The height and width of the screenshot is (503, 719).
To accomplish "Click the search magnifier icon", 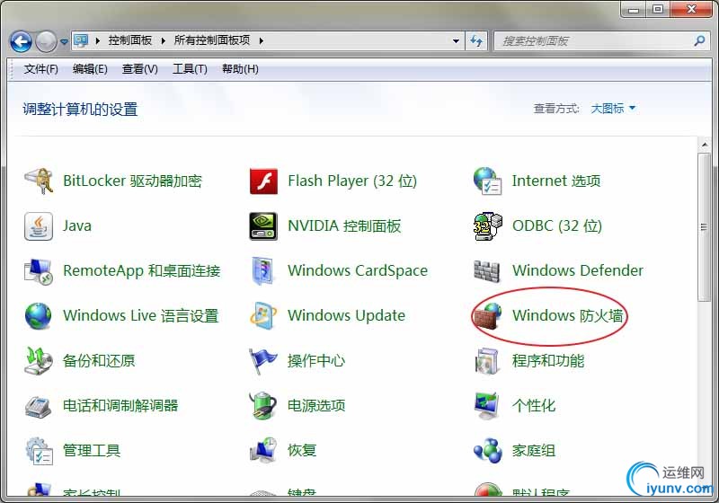I will click(699, 40).
